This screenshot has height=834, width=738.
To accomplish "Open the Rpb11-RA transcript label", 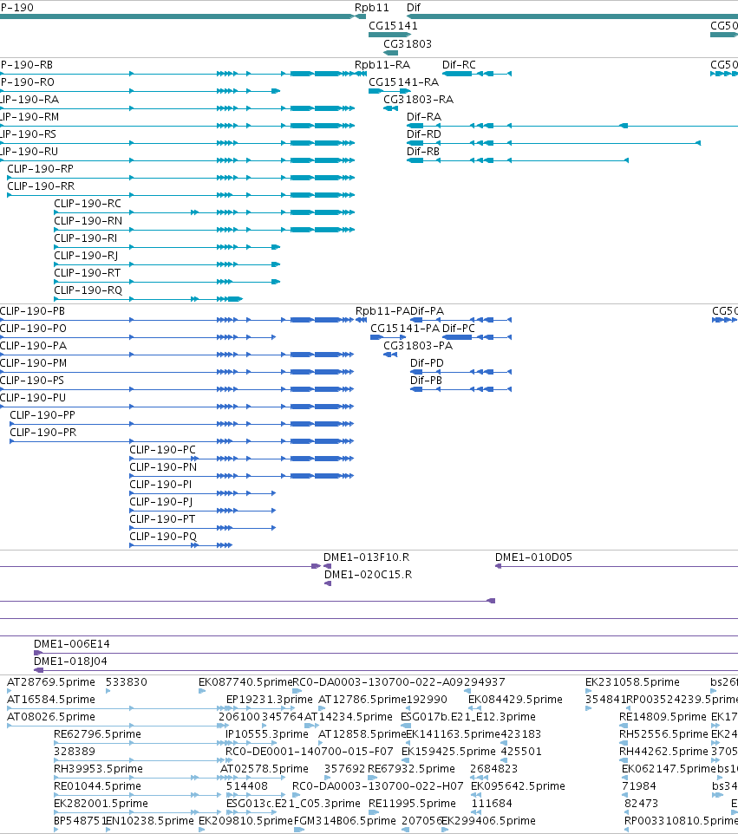I will point(382,65).
